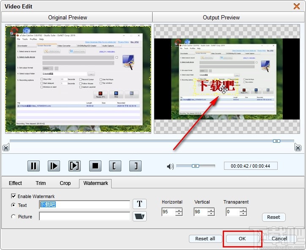The height and width of the screenshot is (250, 306).
Task: Click the play-selection bracket button
Action: (74, 166)
